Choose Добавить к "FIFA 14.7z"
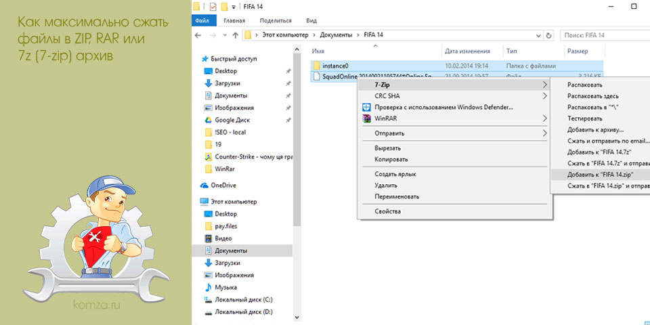Image resolution: width=650 pixels, height=325 pixels. (x=601, y=152)
